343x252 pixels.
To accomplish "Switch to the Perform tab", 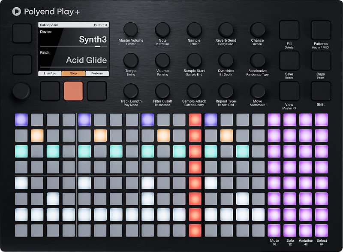I will click(x=97, y=73).
